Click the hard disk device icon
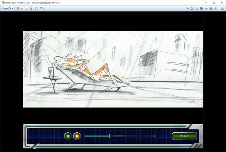The width and height of the screenshot is (226, 152). (191, 8)
